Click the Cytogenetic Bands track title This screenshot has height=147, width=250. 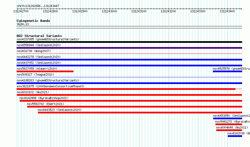33,21
